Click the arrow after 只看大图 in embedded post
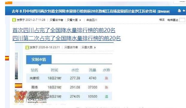 point(95,47)
